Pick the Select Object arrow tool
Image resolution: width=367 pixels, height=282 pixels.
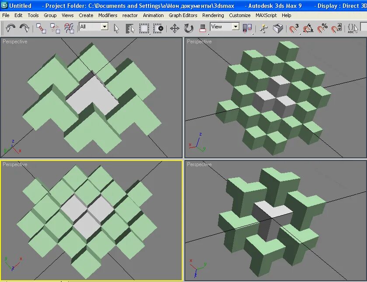pos(116,28)
